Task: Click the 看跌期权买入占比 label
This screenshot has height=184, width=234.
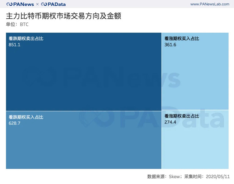Action: [x=26, y=117]
